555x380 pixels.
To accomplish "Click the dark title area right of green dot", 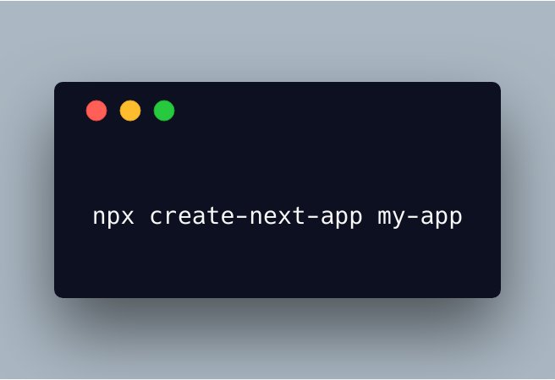I will [336, 111].
